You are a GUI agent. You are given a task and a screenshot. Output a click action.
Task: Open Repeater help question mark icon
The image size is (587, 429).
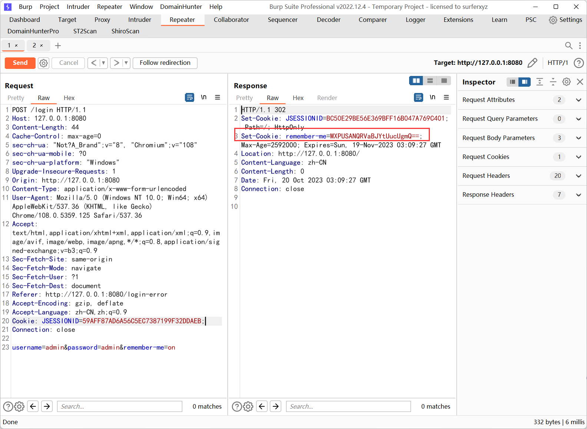[578, 63]
